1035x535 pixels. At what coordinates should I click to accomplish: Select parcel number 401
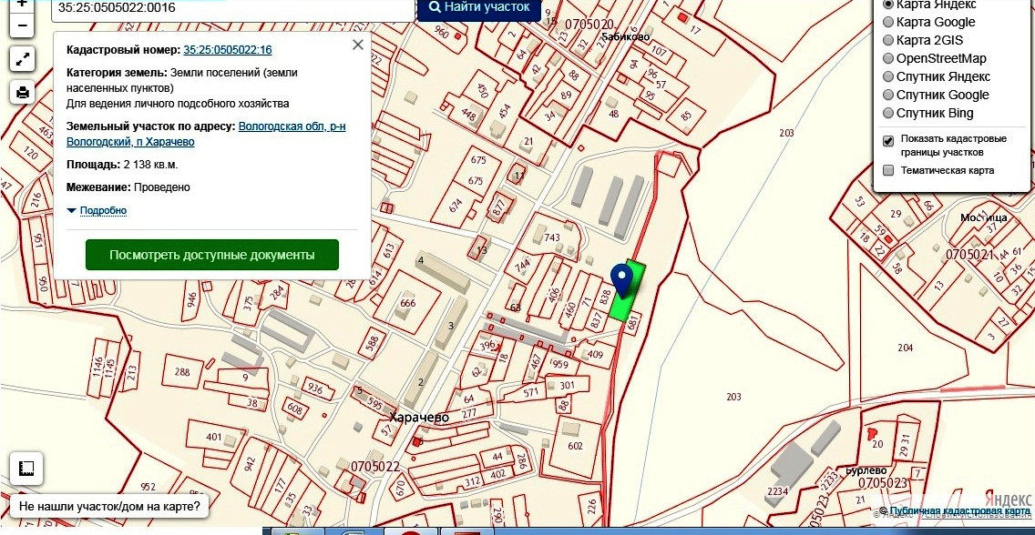tap(214, 437)
